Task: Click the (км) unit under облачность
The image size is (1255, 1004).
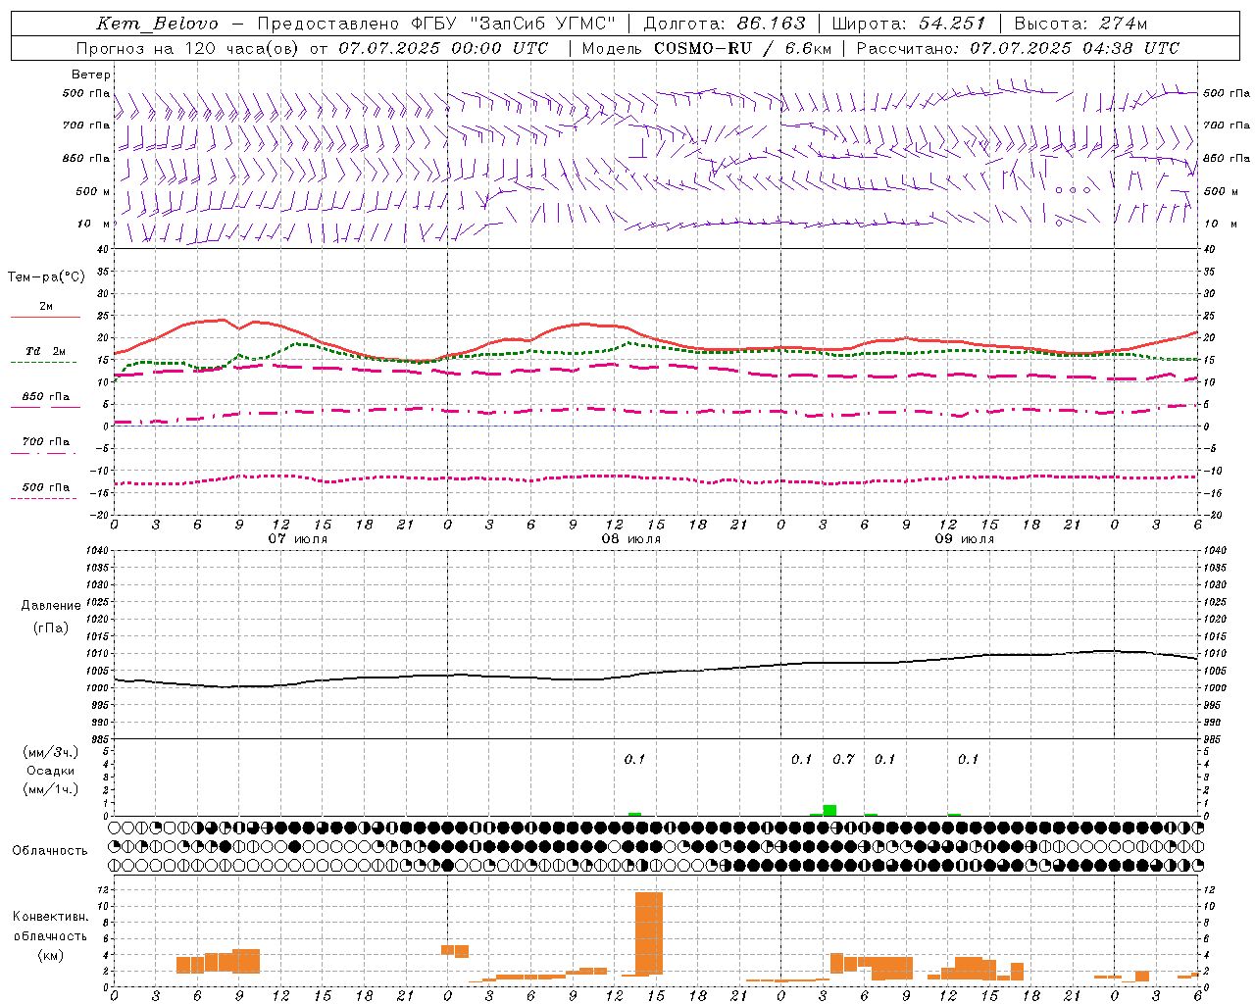Action: pyautogui.click(x=50, y=955)
